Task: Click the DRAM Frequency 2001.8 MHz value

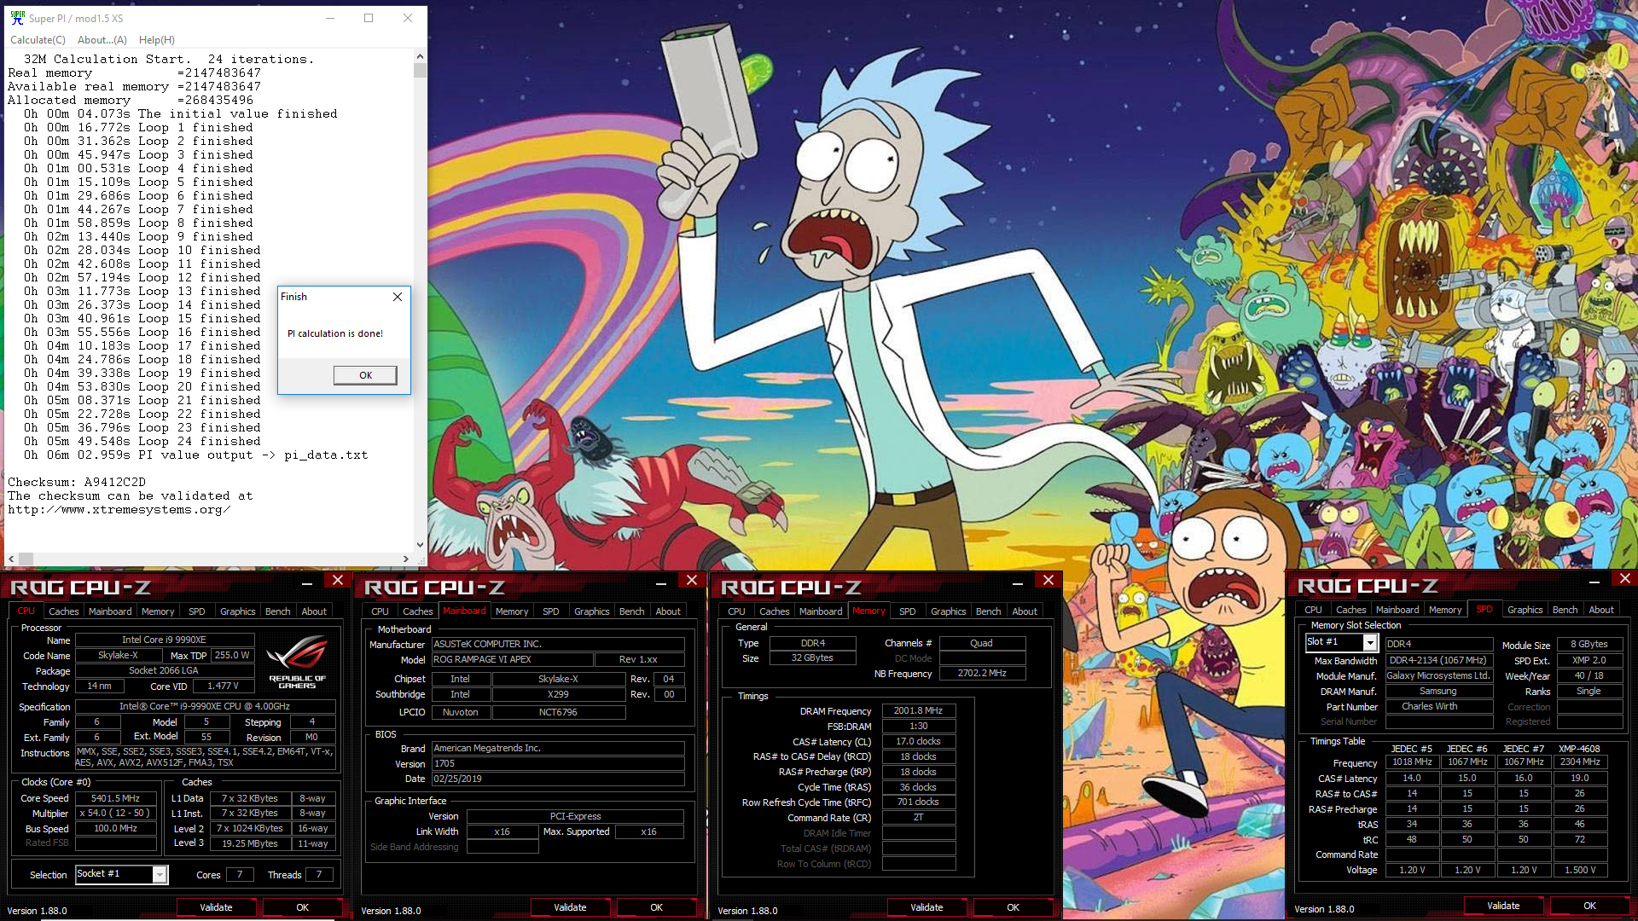Action: coord(918,710)
